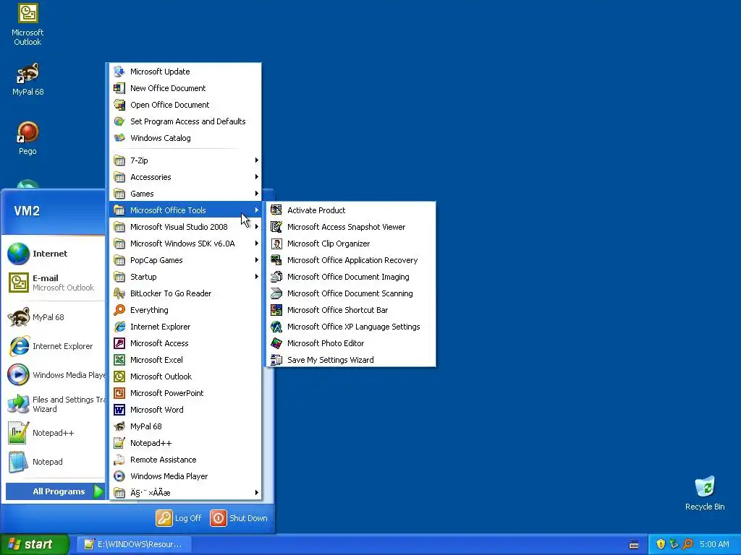The height and width of the screenshot is (555, 741).
Task: Open Microsoft Outlook in All Programs list
Action: point(185,376)
